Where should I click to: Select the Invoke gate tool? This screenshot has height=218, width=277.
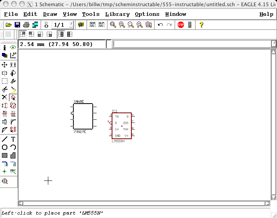point(13,129)
